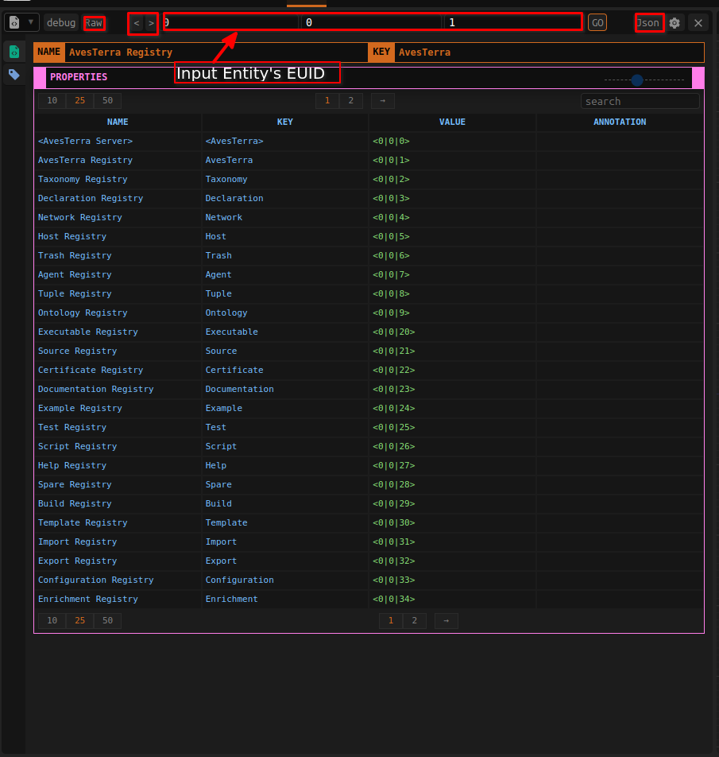
Task: Sort by KEY column header
Action: (x=285, y=122)
